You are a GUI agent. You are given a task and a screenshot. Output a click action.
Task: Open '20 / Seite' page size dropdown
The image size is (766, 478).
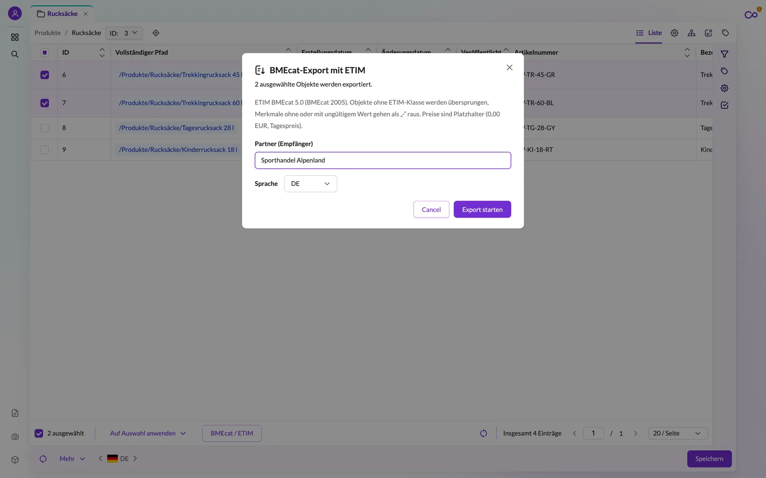(677, 434)
